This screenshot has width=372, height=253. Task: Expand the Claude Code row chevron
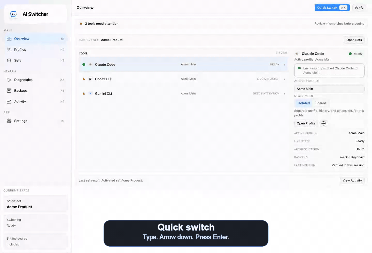tap(284, 65)
